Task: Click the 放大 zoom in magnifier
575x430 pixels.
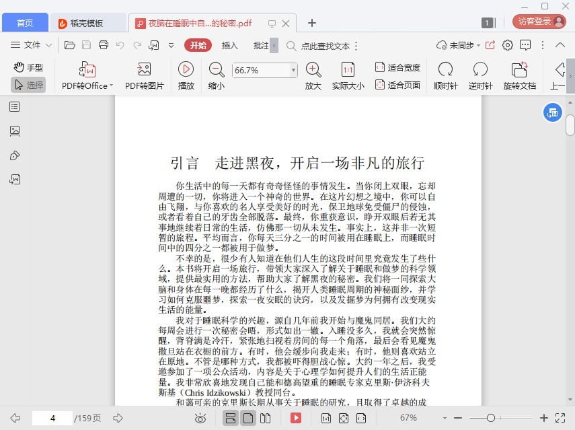Action: [x=313, y=69]
